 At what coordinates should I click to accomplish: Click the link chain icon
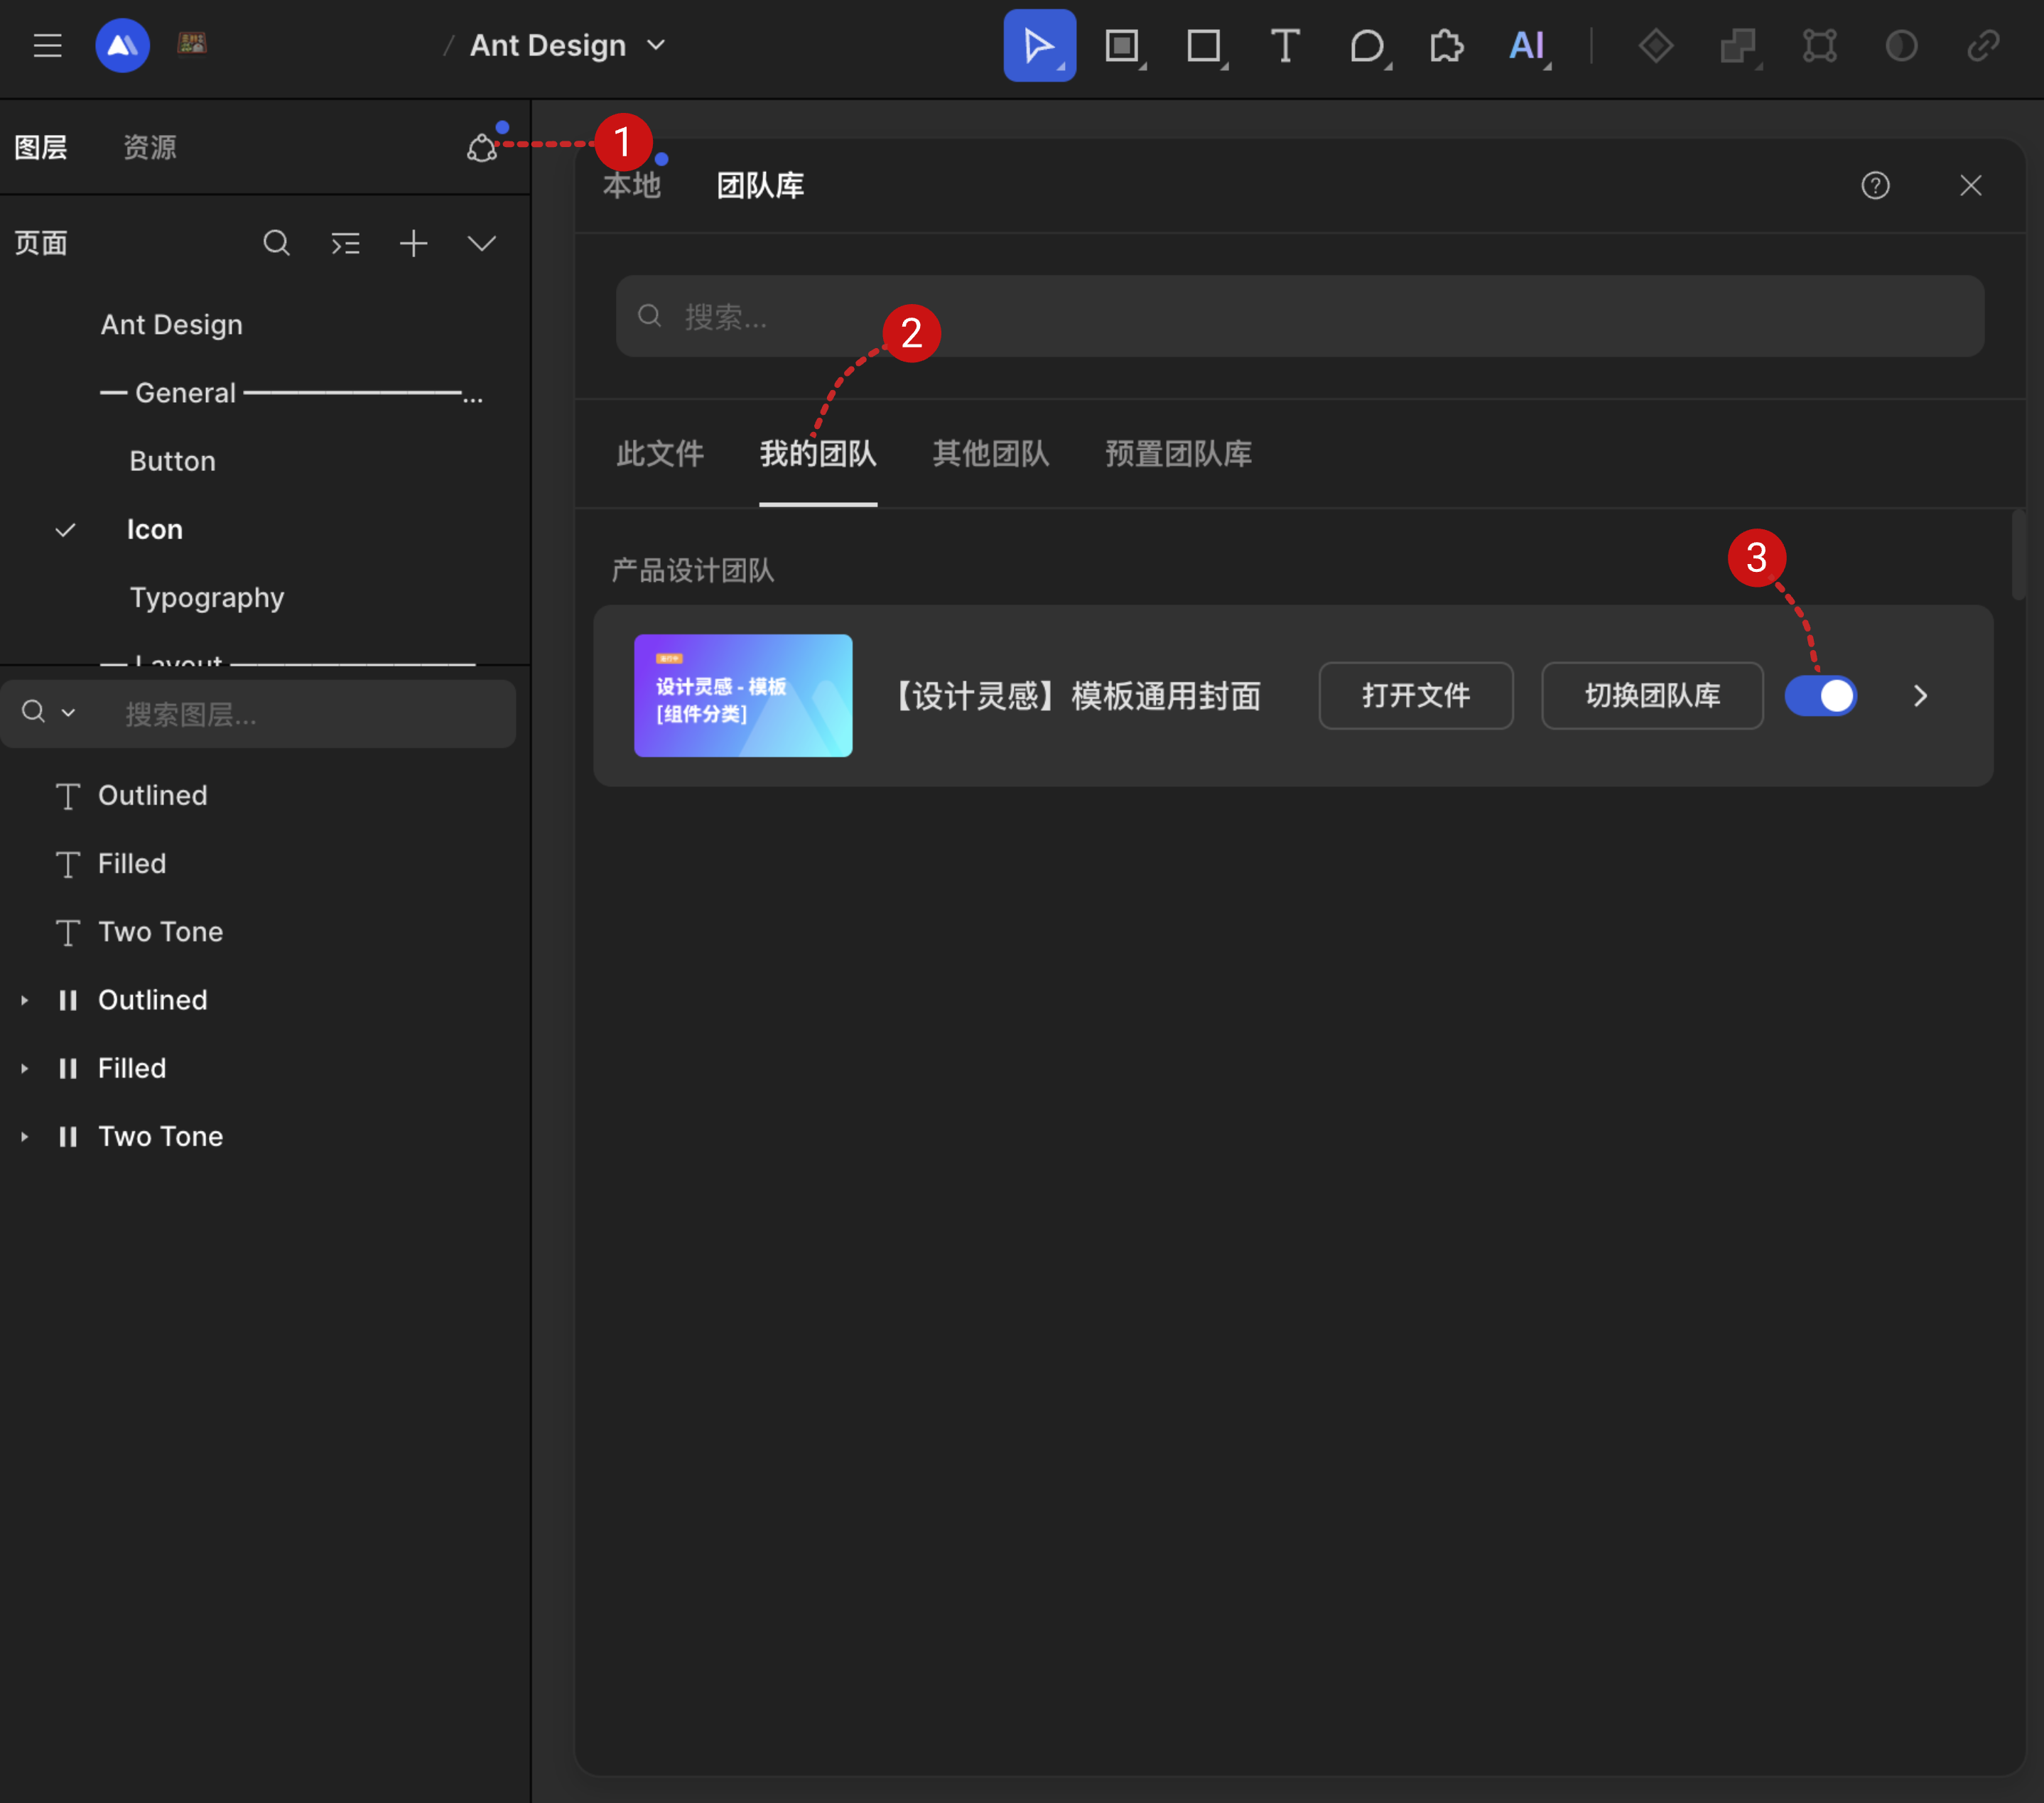coord(1983,46)
